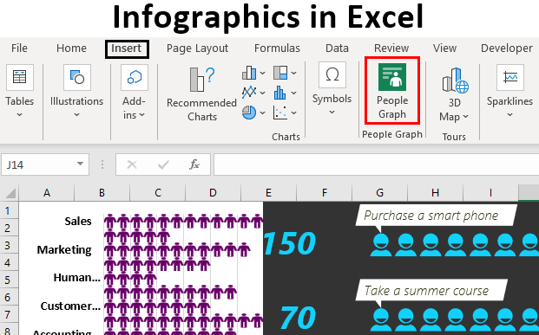Viewport: 539px width, 335px height.
Task: Switch to the Formulas tab
Action: [x=277, y=48]
